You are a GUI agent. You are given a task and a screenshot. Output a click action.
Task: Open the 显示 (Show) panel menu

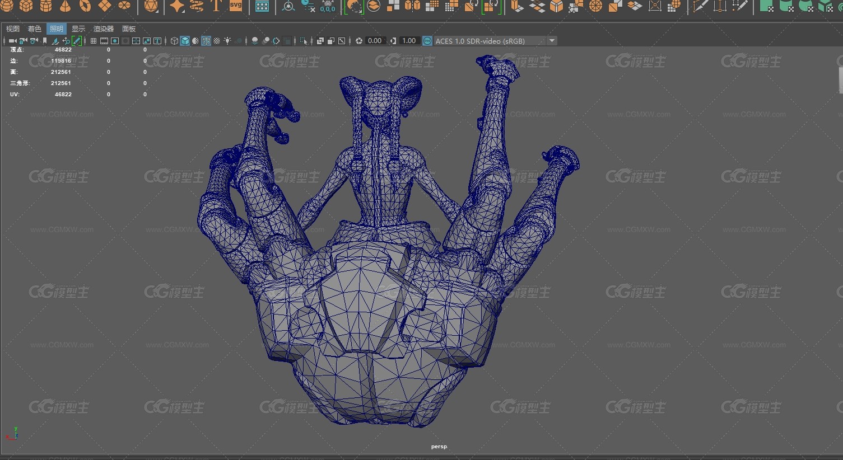pos(78,29)
